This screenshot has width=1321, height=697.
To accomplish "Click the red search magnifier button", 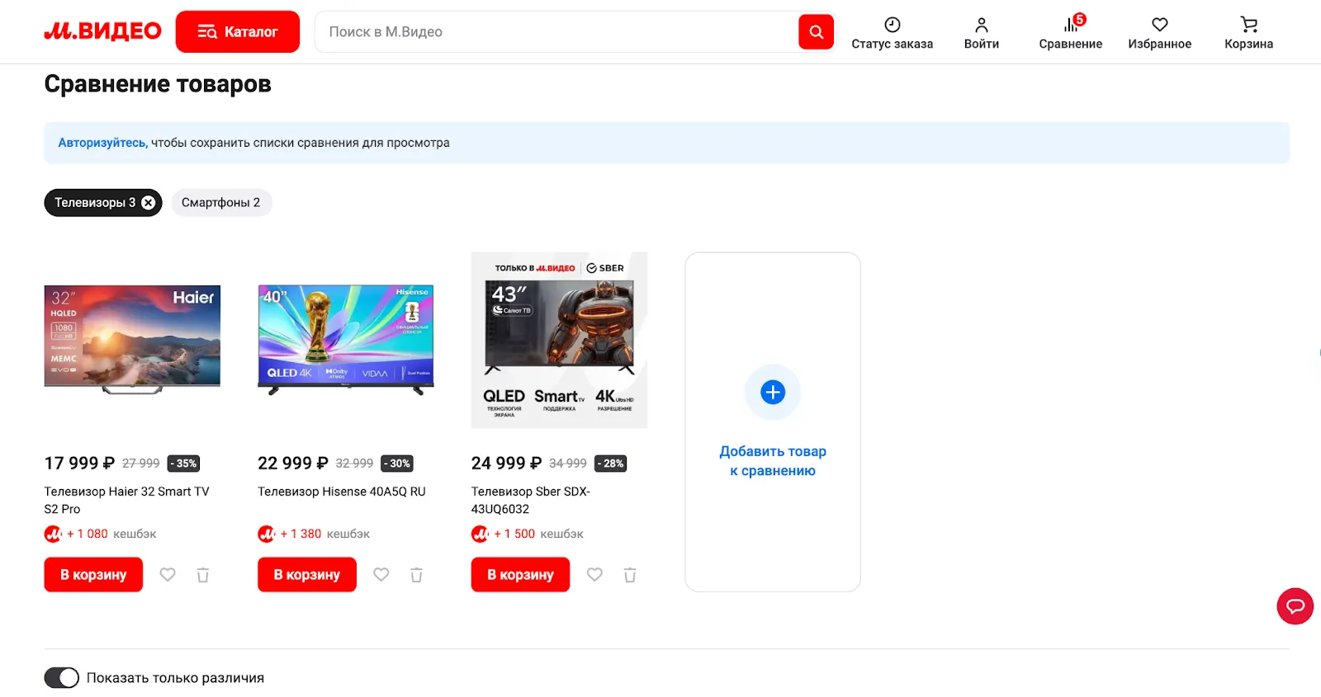I will click(816, 32).
